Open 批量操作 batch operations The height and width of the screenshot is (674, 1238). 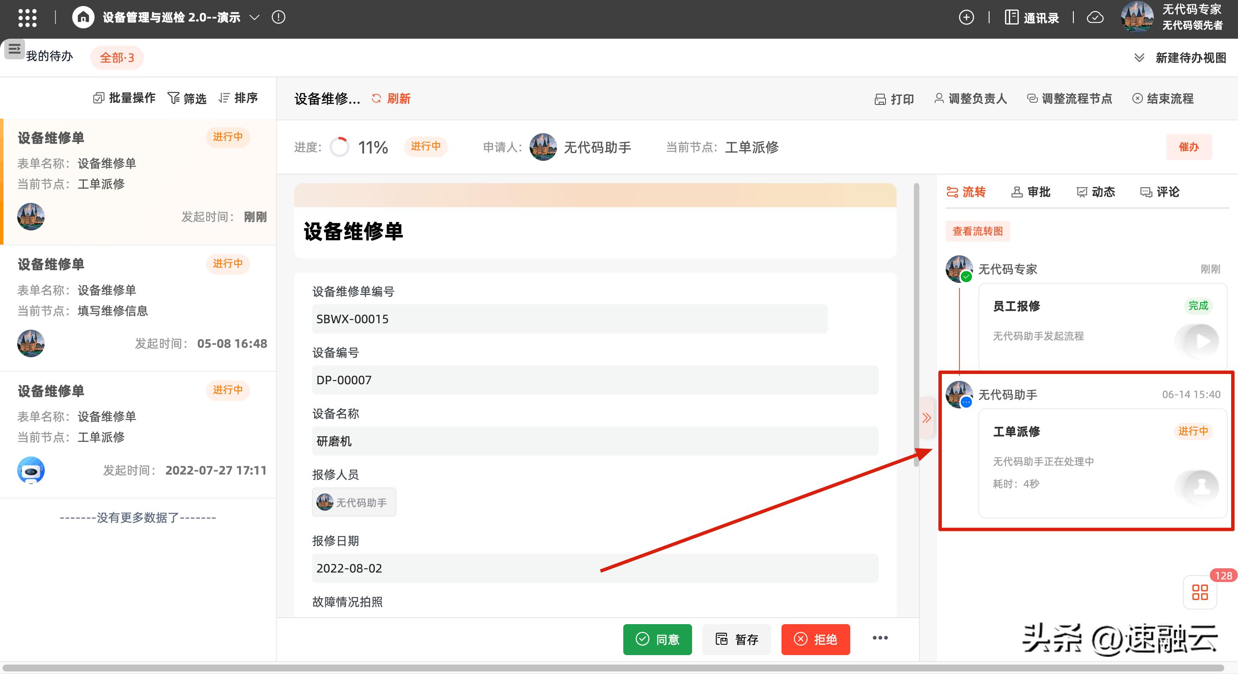coord(124,98)
